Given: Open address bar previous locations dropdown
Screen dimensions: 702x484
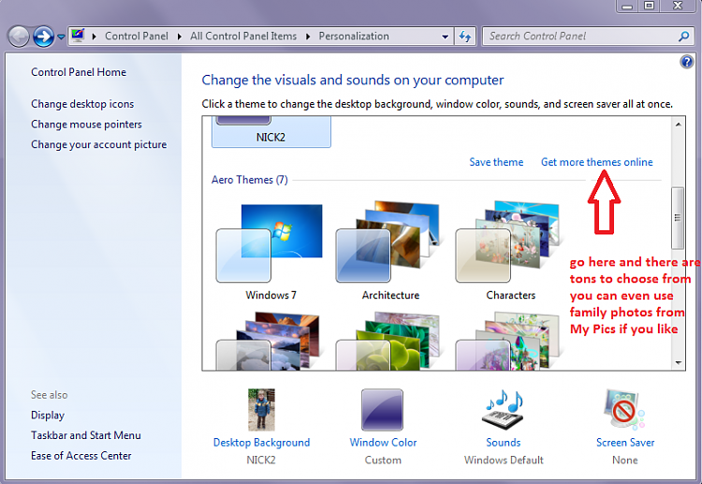Looking at the screenshot, I should pyautogui.click(x=445, y=37).
